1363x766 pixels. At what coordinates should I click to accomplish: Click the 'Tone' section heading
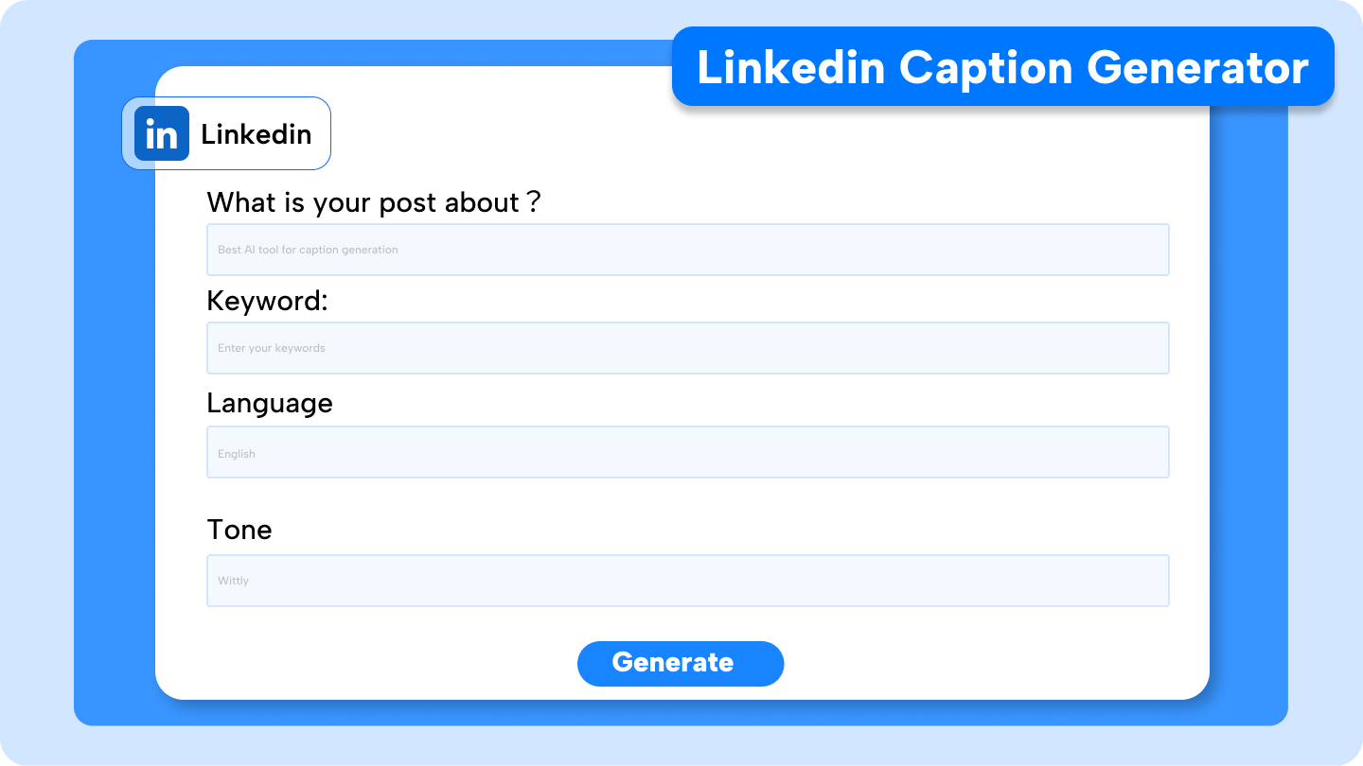[239, 530]
